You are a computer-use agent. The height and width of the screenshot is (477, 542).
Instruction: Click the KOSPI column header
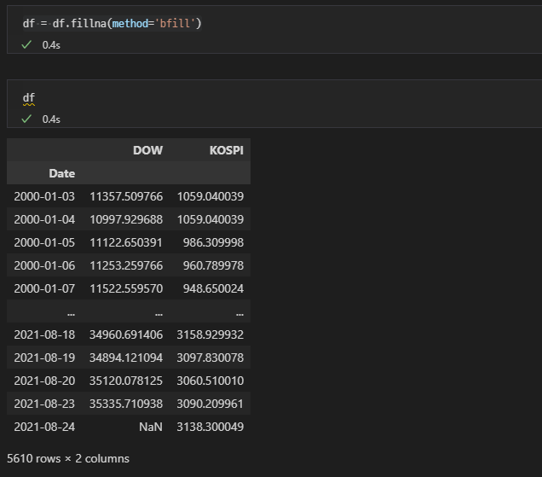(227, 150)
